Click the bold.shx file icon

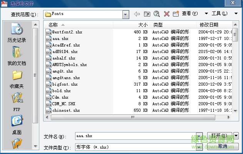49,91
